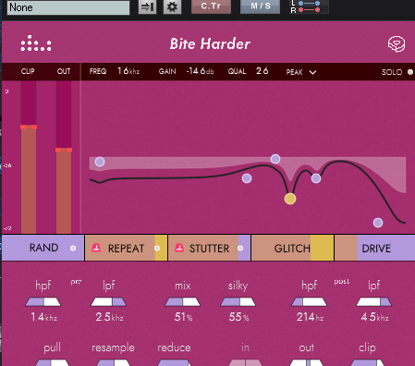Expand the PEAK filter type dropdown
The image size is (415, 366).
point(301,72)
